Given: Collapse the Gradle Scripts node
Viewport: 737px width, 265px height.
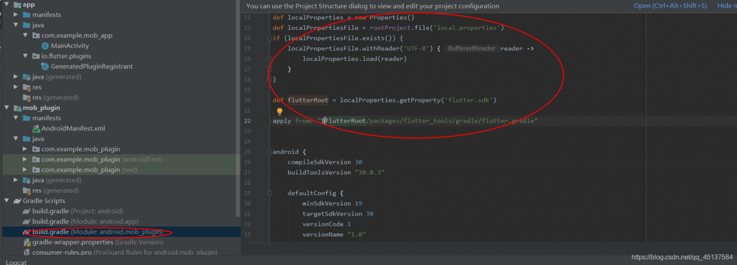Looking at the screenshot, I should (x=6, y=201).
